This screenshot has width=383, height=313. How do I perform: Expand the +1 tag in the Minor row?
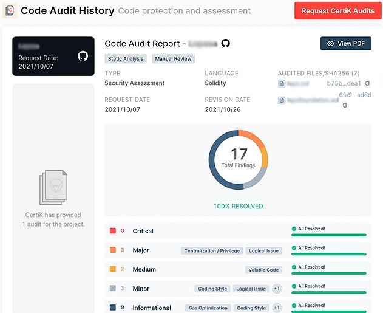(x=277, y=289)
